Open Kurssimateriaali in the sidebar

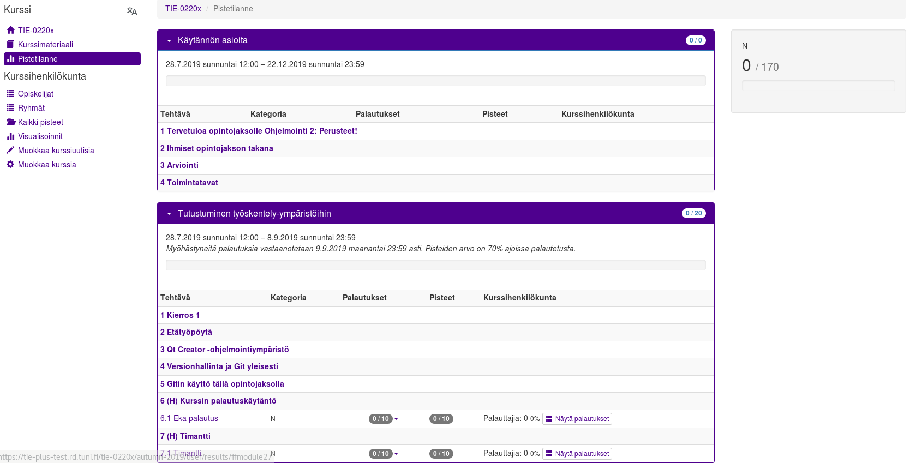pos(45,45)
